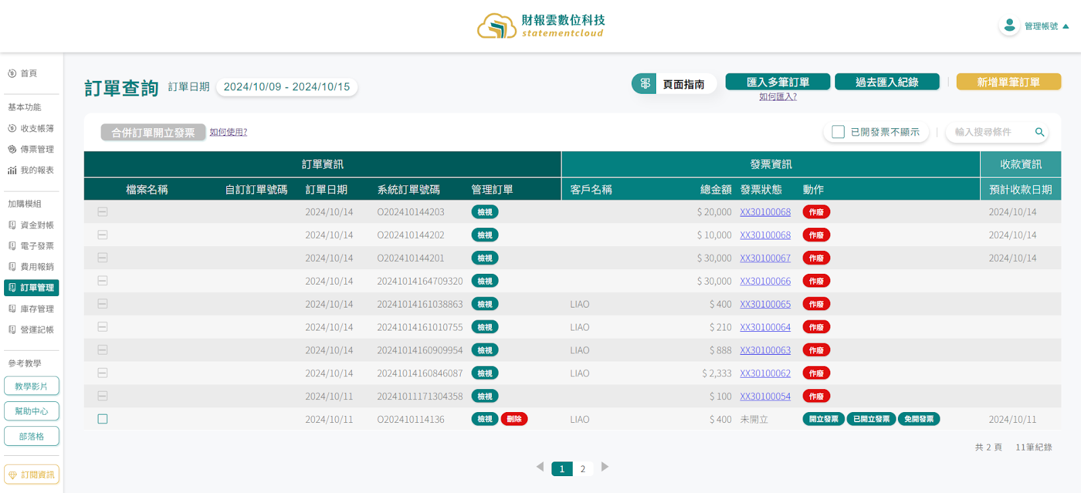Open the 訂單日期 date range picker
Screen dimensions: 1081x493
click(x=286, y=87)
